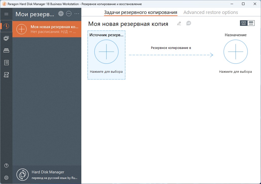Choose backup source via Источник plus circle
Viewport: 261px width, 184px height.
click(x=106, y=52)
